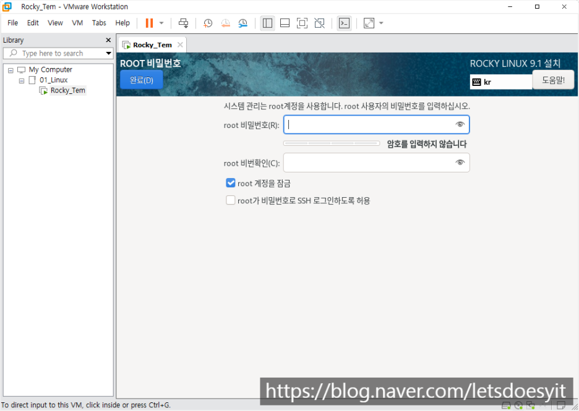This screenshot has height=411, width=579.
Task: Pause the virtual machine
Action: [149, 23]
